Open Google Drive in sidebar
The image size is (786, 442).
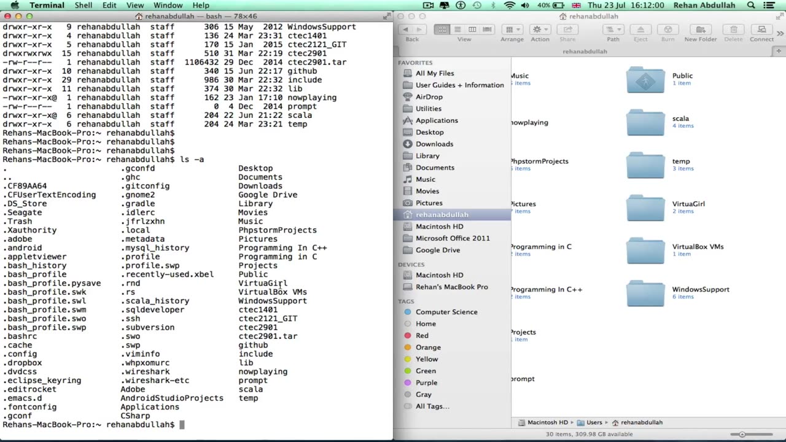click(x=437, y=250)
